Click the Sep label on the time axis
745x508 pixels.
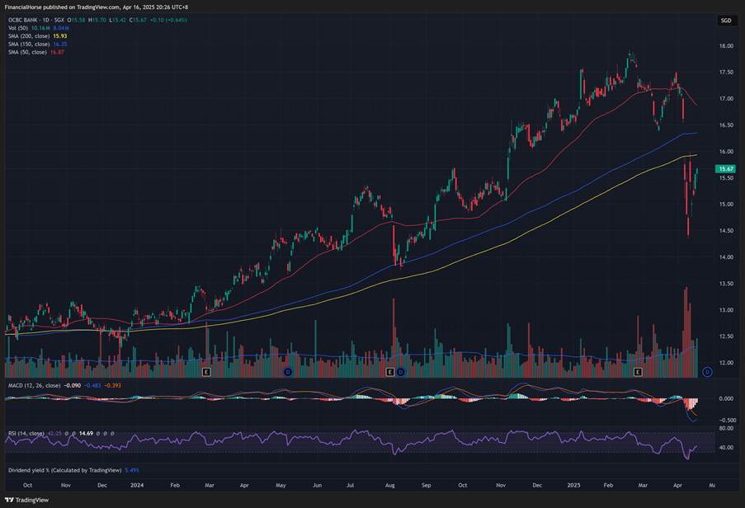(427, 485)
